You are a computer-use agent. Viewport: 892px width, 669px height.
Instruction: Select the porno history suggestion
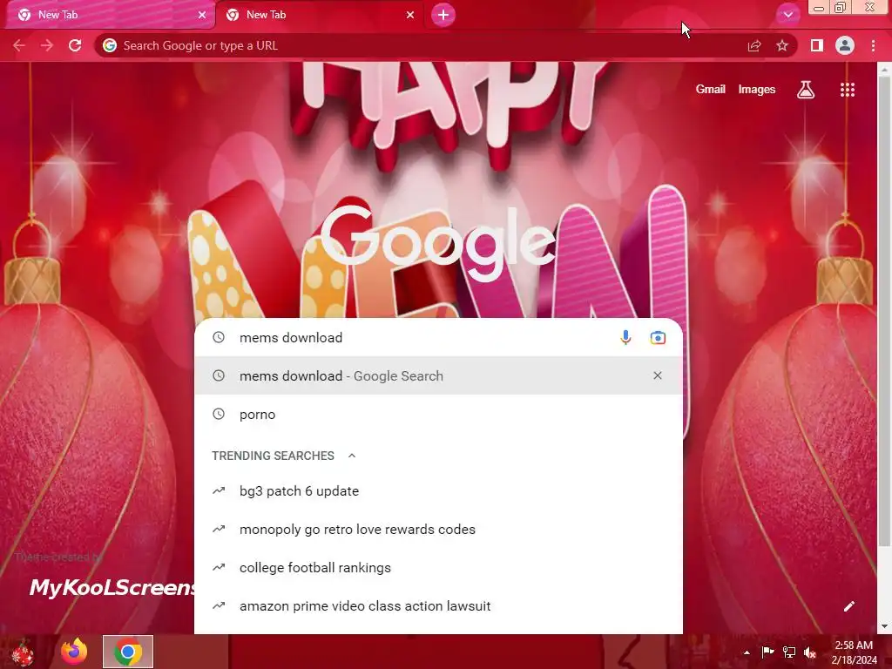pos(439,414)
